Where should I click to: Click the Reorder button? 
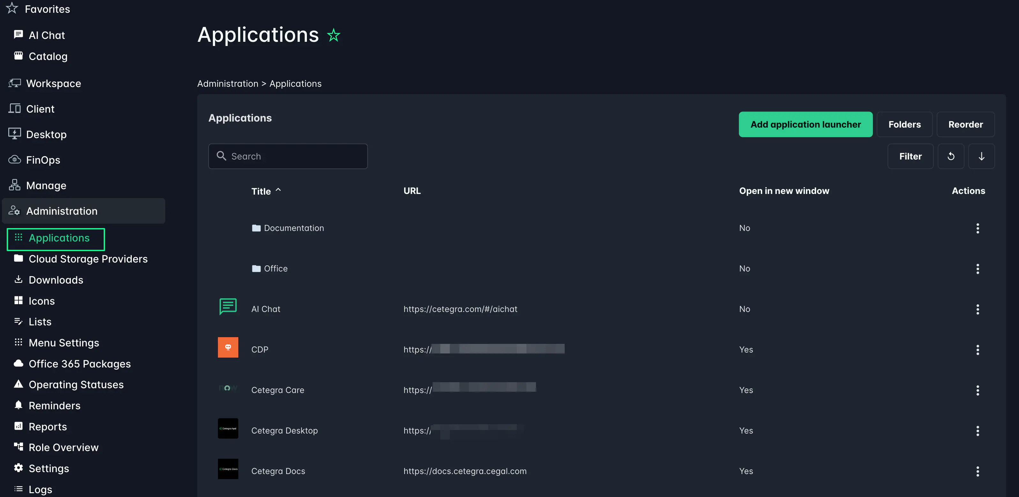coord(965,124)
